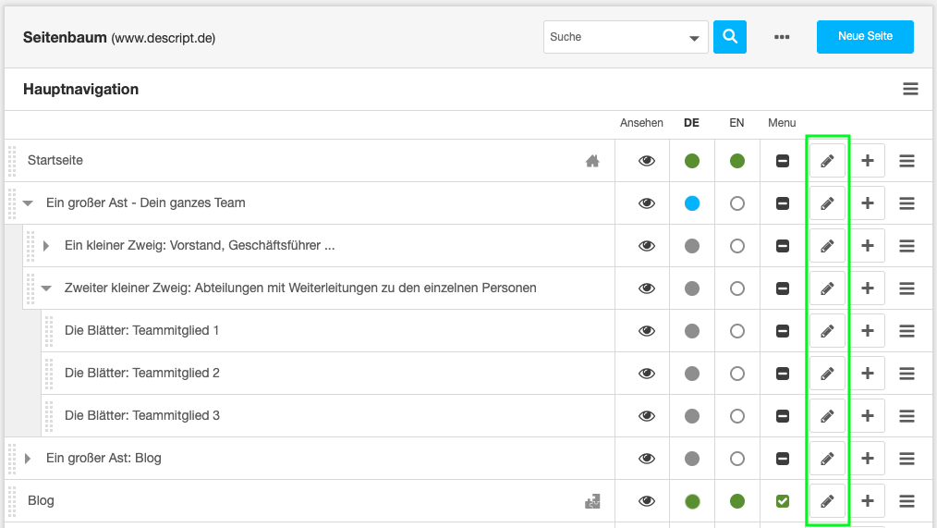The height and width of the screenshot is (528, 937).
Task: Open the Suche dropdown arrow
Action: point(694,38)
